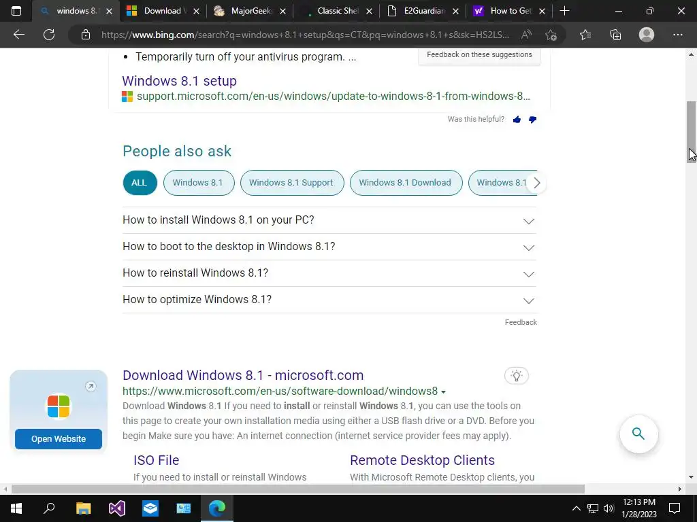Open File Explorer from taskbar
Screen dimensions: 697x522
click(83, 508)
